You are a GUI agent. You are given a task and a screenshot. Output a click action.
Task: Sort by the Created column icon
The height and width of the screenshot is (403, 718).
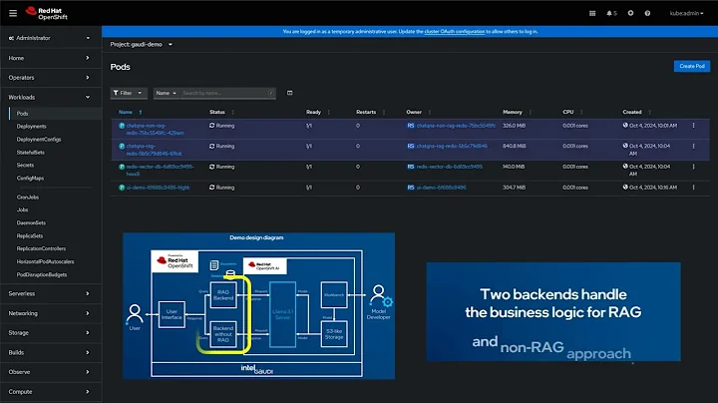(650, 112)
